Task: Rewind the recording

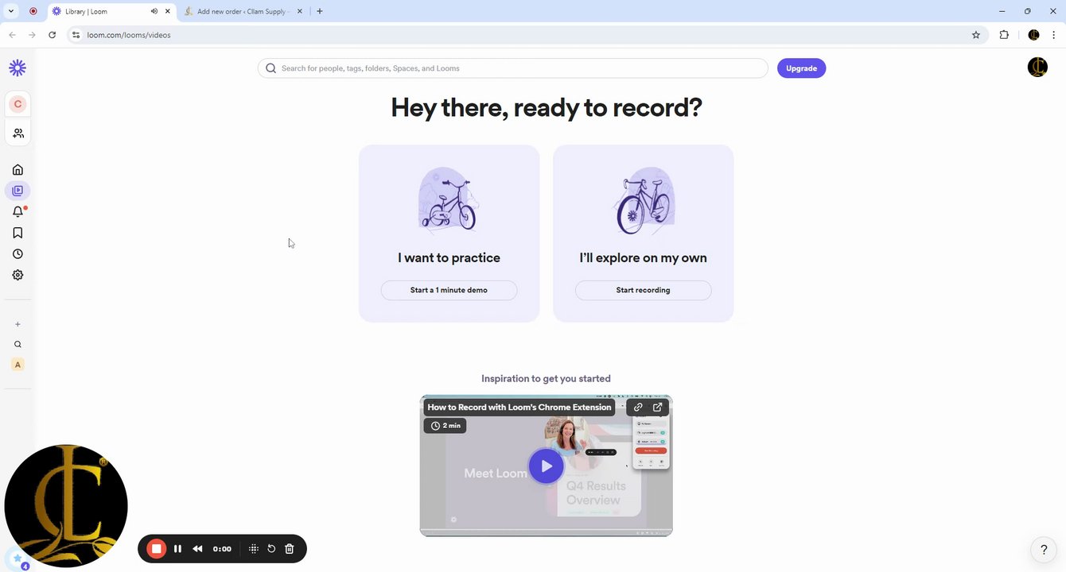Action: 197,549
